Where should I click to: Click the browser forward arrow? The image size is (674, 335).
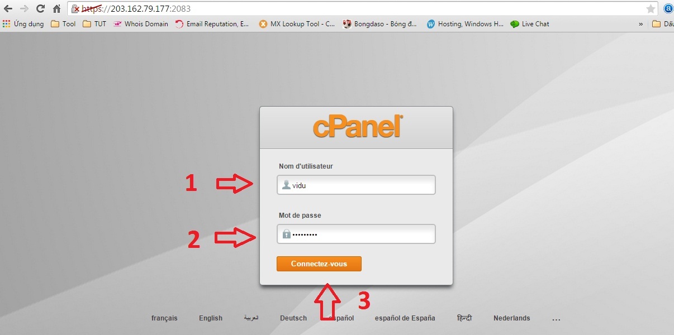click(24, 9)
